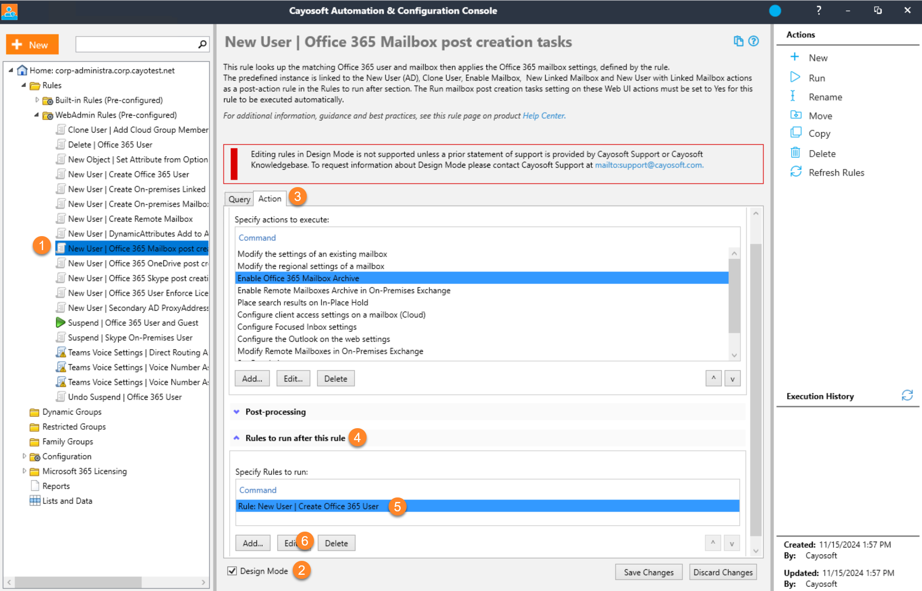
Task: Select New User | Create Remote Mailbox rule
Action: click(x=130, y=219)
